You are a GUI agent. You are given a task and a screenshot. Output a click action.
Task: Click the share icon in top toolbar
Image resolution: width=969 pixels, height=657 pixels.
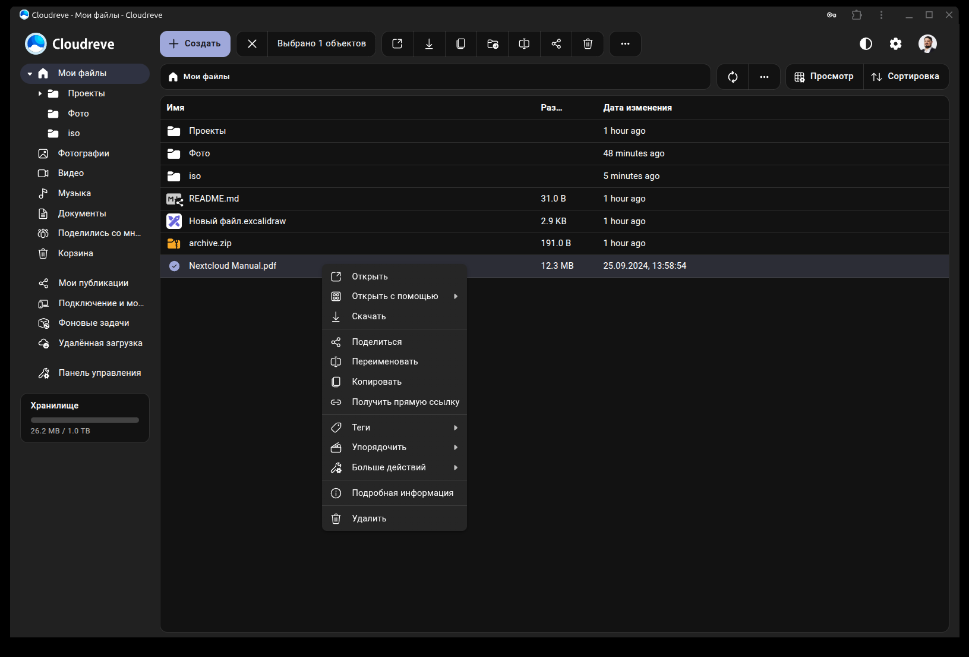[x=556, y=44]
